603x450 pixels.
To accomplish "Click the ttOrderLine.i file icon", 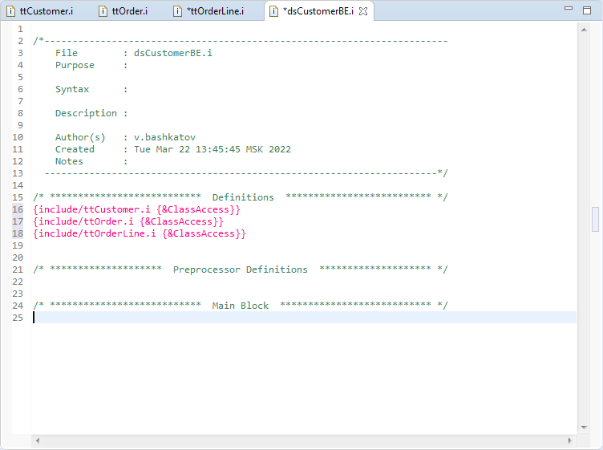I will pos(178,11).
